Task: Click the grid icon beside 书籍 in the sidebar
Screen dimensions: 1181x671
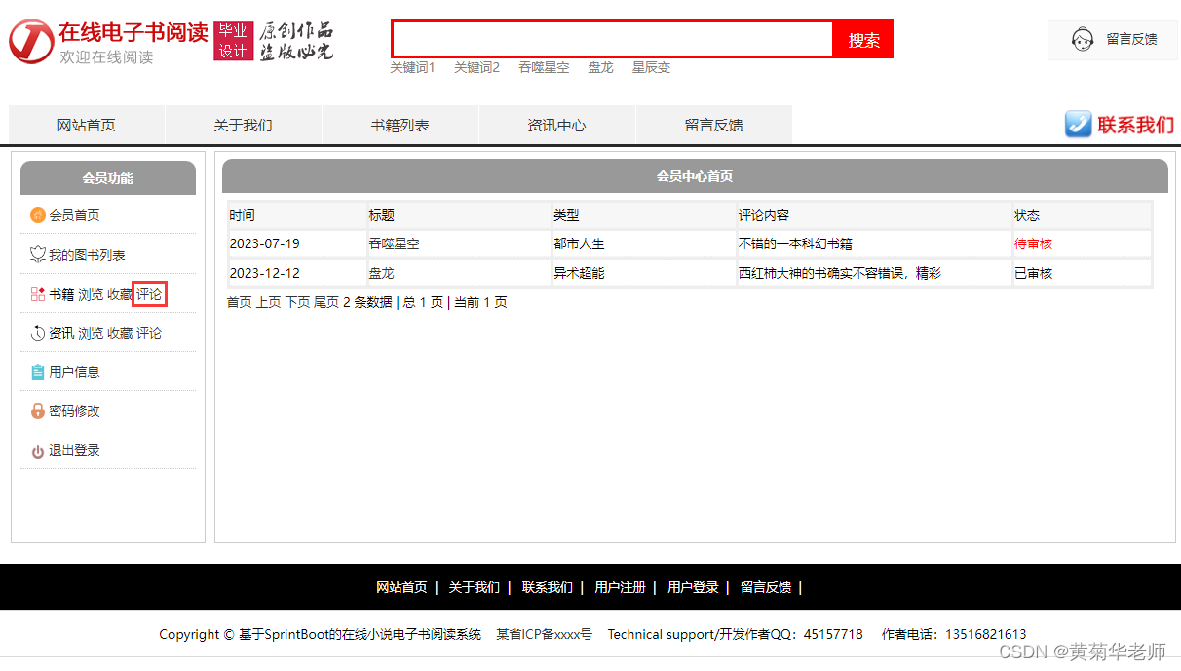Action: [38, 294]
